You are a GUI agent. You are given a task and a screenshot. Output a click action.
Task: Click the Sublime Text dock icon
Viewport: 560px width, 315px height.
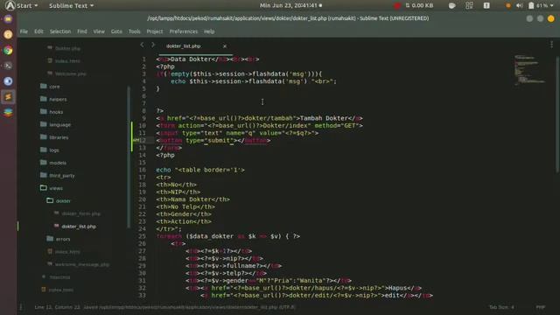(x=8, y=97)
